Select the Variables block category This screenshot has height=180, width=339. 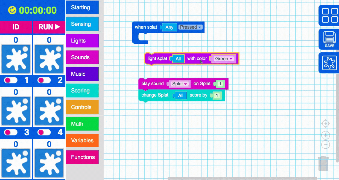click(82, 140)
